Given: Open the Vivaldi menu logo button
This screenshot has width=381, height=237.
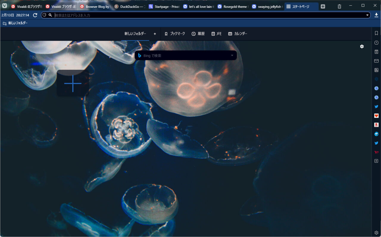Looking at the screenshot, I should pyautogui.click(x=5, y=6).
